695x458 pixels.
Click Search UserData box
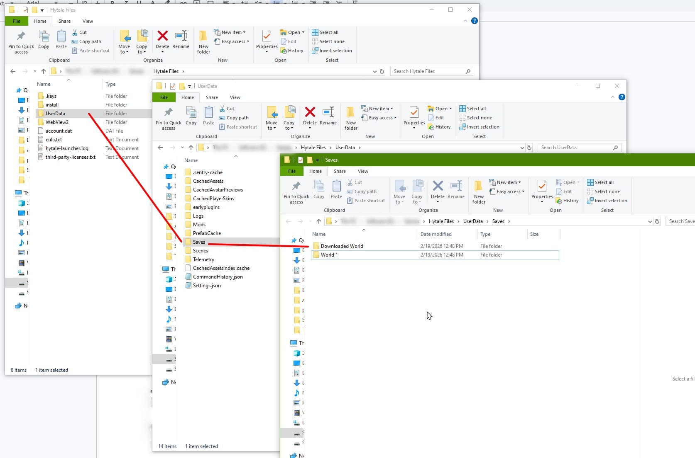(580, 148)
